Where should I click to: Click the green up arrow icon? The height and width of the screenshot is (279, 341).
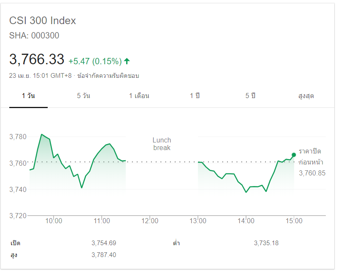point(127,61)
